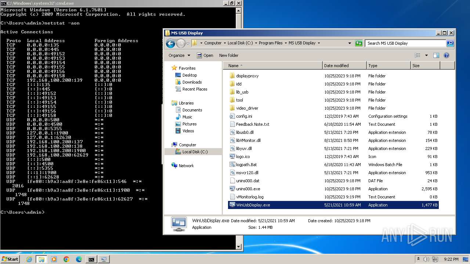Click Internet Explorer icon in taskbar

pos(29,259)
